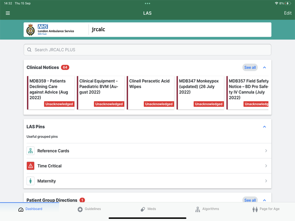Switch to the Algorithms tab
Viewport: 295px width, 221px height.
coord(207,209)
